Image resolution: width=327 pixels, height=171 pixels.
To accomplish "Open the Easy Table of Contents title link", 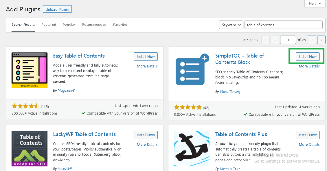I will coord(79,56).
